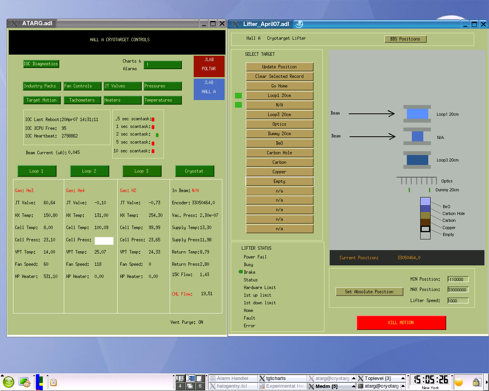Viewport: 489px width, 391px height.
Task: Open the Loop 2 detail screen
Action: pos(89,171)
